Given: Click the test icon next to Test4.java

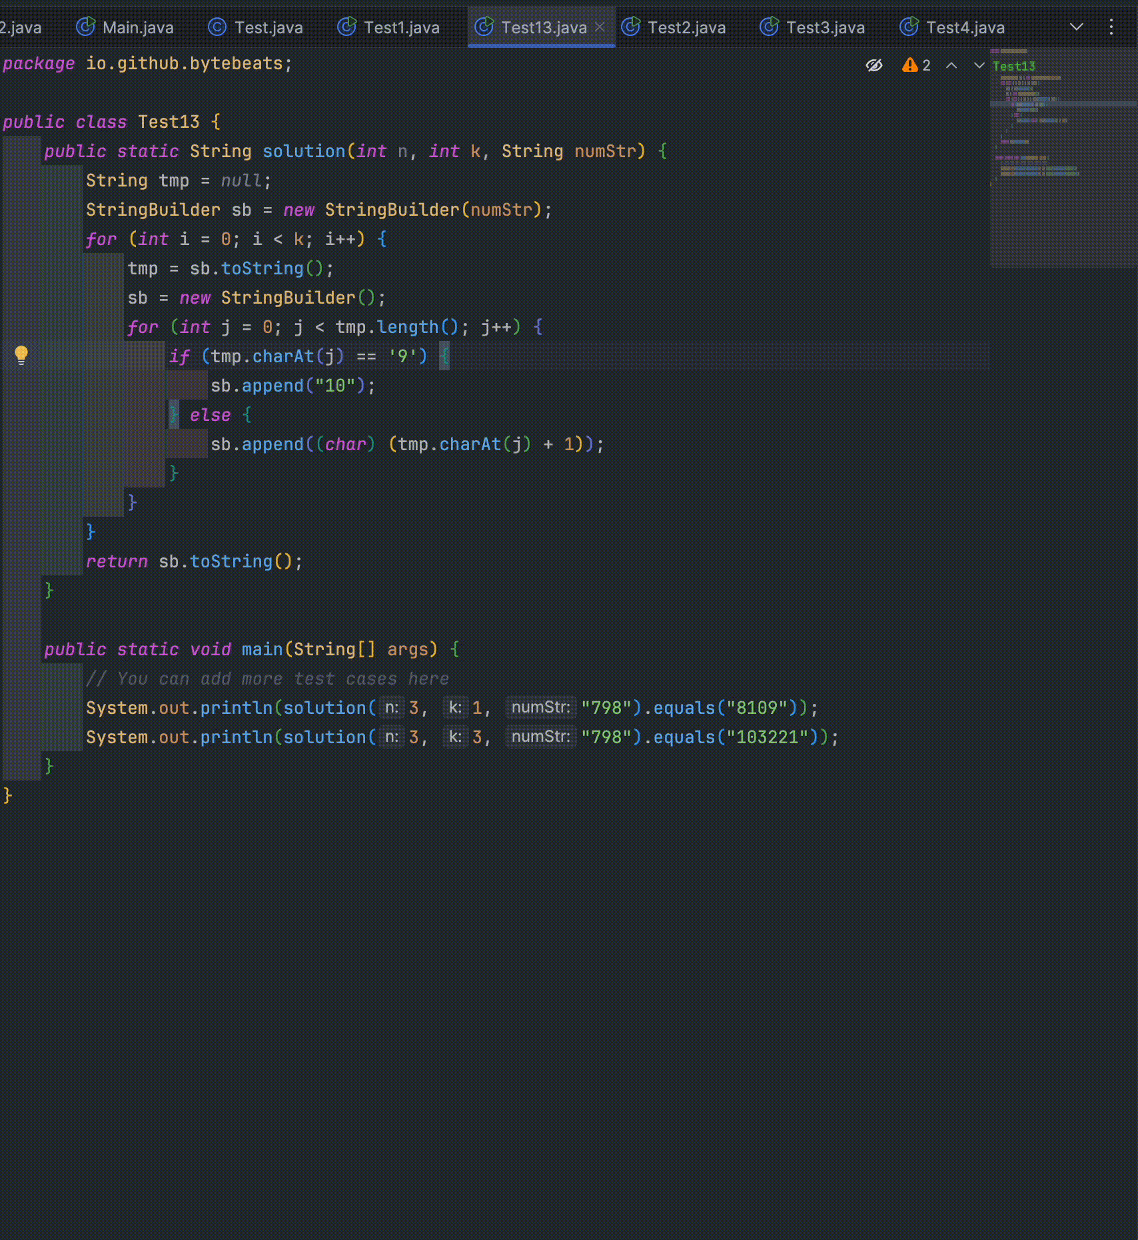Looking at the screenshot, I should click(908, 27).
